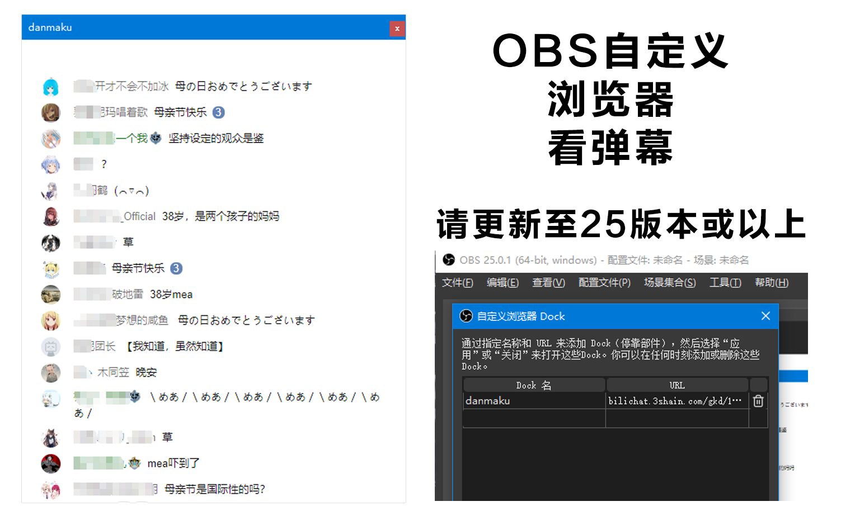Screen dimensions: 841x525
Task: Click avatar of 玛唱着歌 母亲节快乐 message
Action: (x=51, y=112)
